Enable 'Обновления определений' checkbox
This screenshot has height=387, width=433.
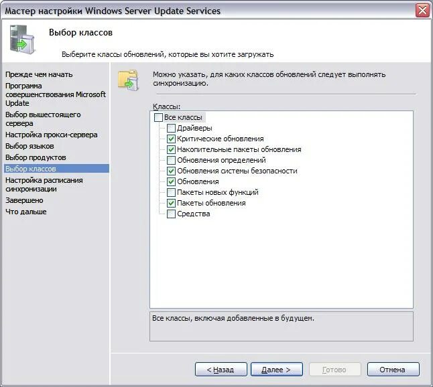point(171,160)
